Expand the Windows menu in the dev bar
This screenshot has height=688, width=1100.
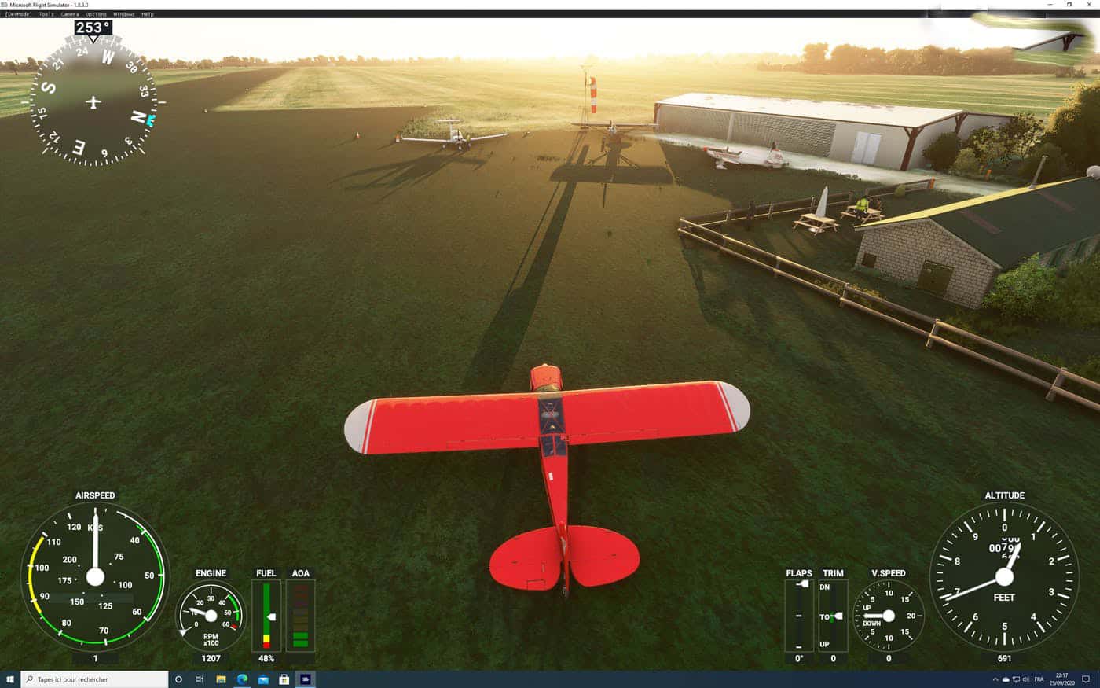tap(123, 14)
